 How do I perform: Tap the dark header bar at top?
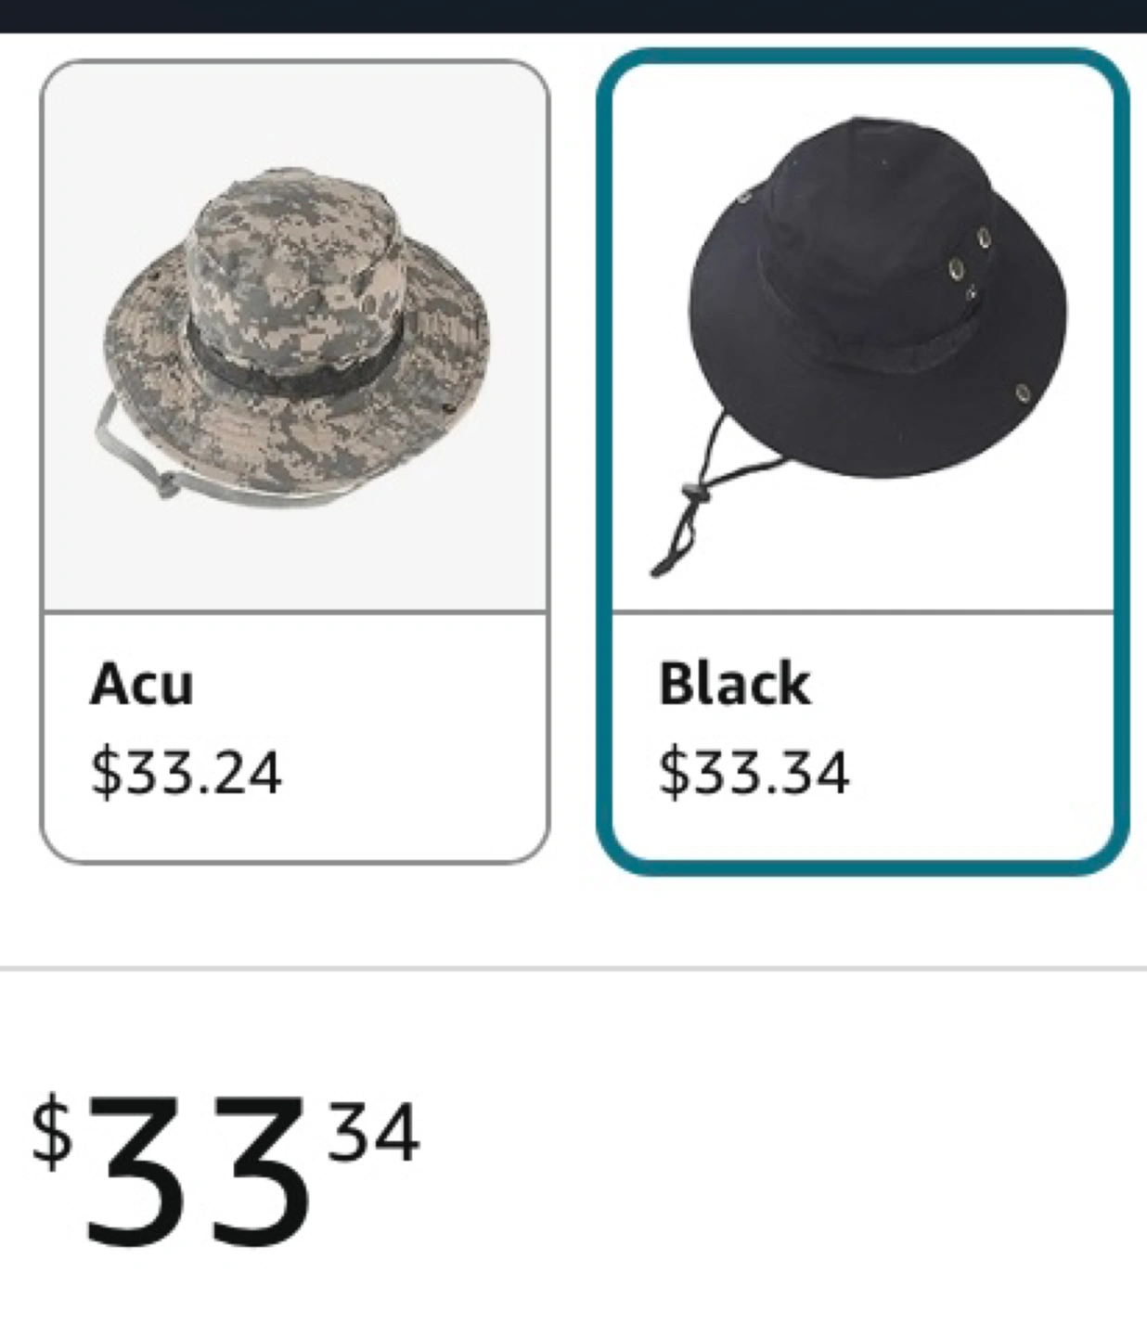coord(573,16)
